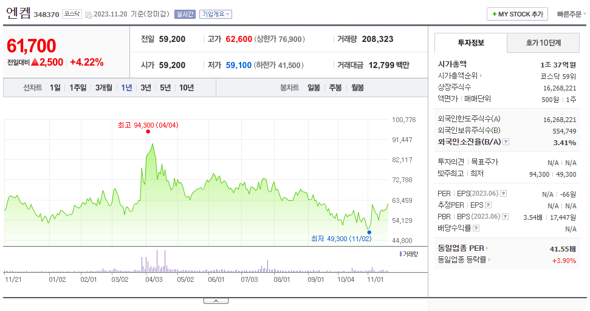Select the 3개월 line chart range

pyautogui.click(x=103, y=87)
